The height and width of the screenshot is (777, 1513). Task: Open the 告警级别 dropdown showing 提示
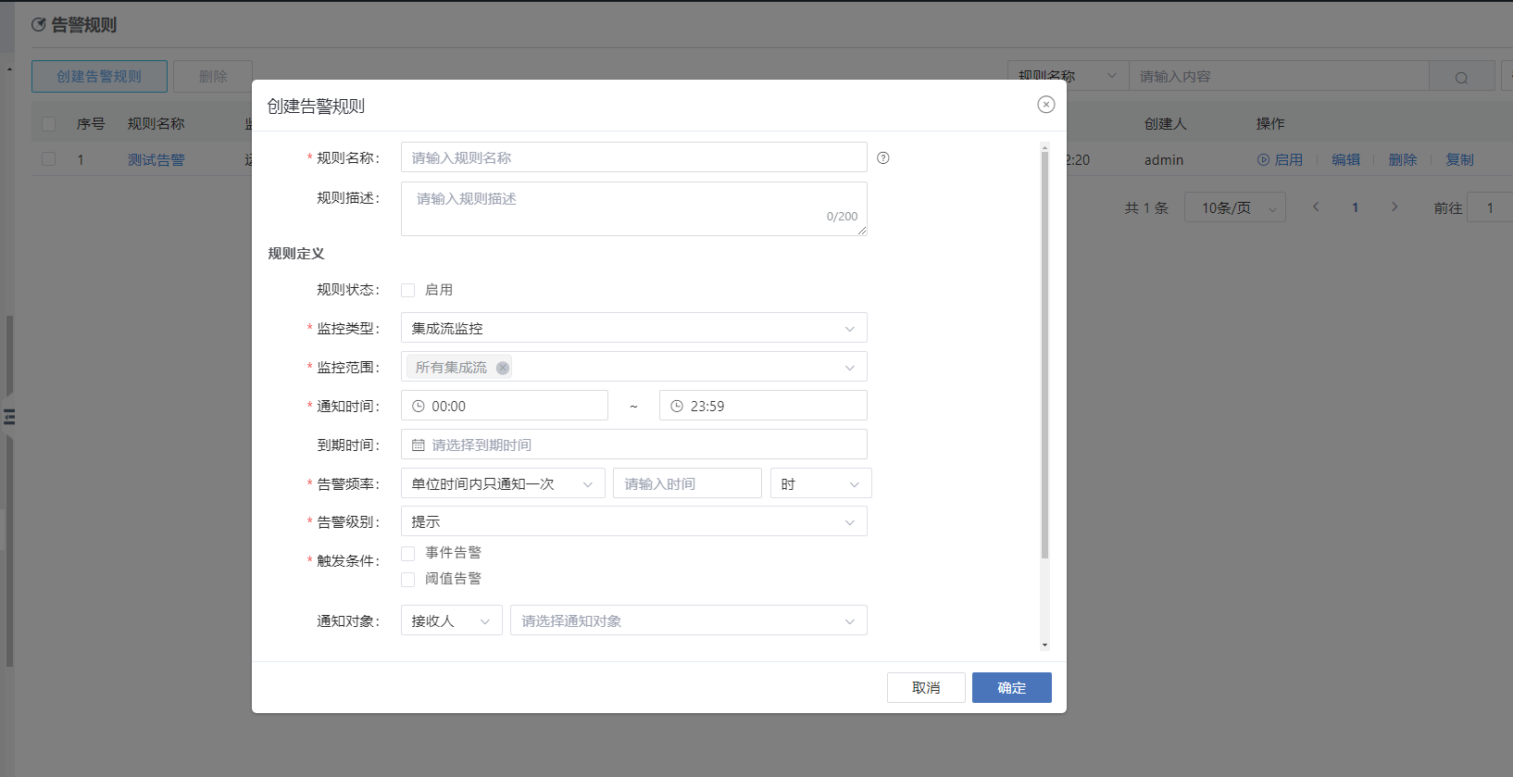(634, 522)
